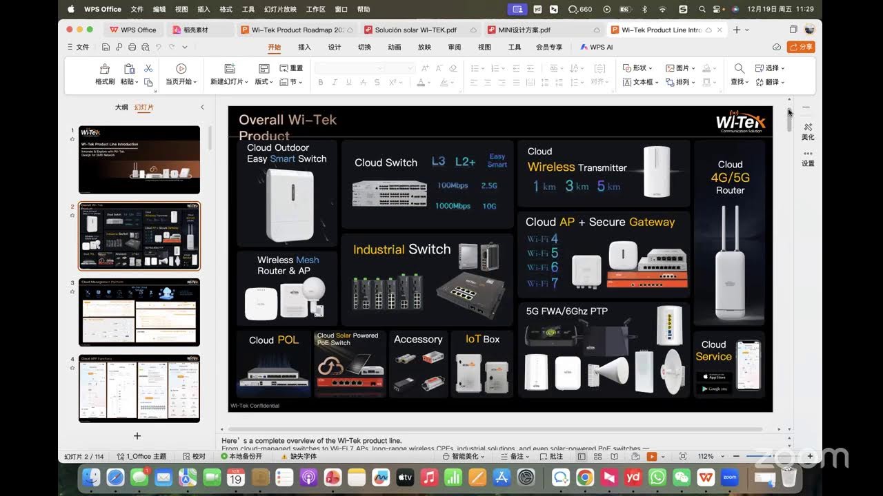Open the Insert (插入) ribbon tab
883x496 pixels.
pos(304,47)
